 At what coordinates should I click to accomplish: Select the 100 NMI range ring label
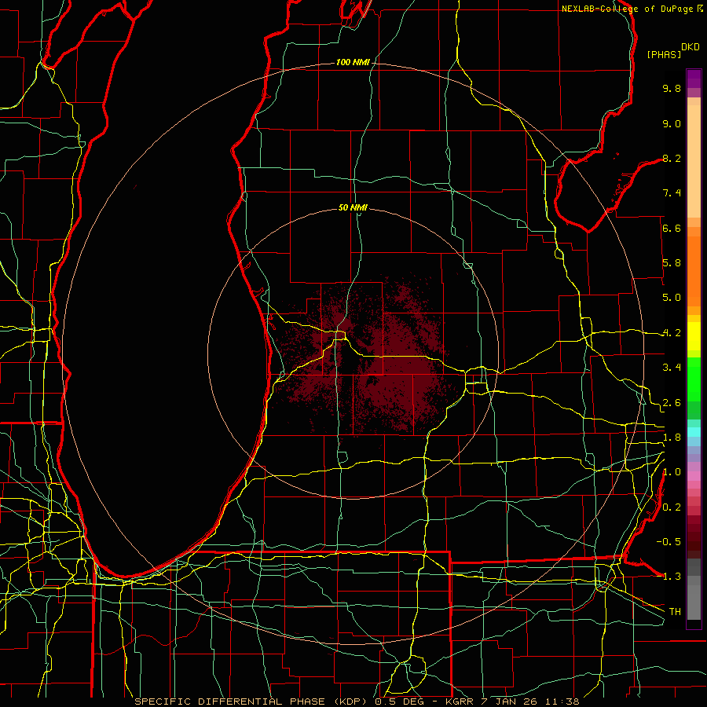click(353, 62)
